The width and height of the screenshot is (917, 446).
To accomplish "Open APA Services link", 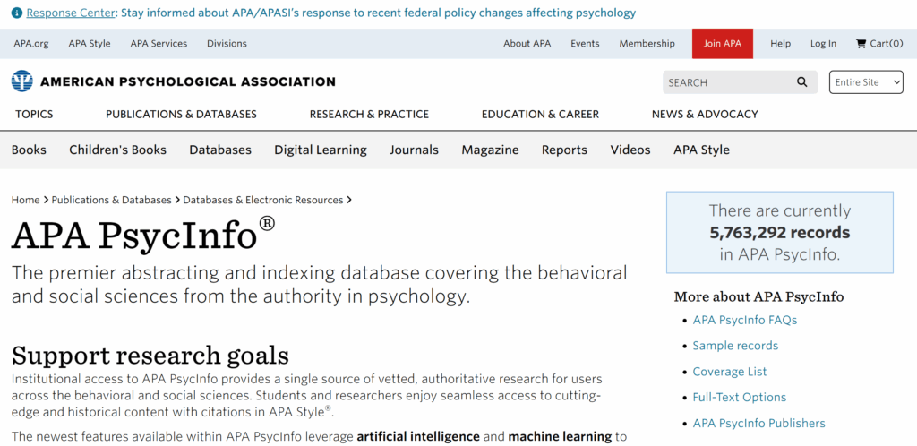I will [x=159, y=43].
